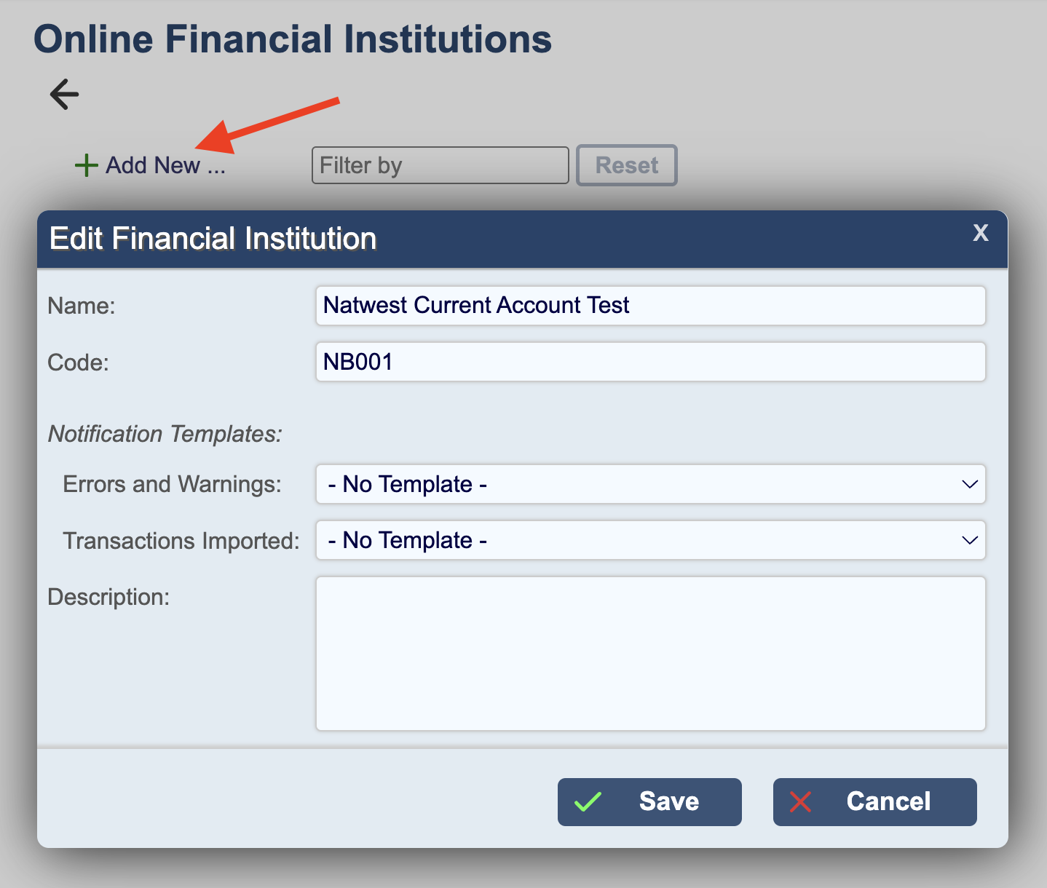The image size is (1047, 888).
Task: Focus the Filter by search box
Action: (x=440, y=165)
